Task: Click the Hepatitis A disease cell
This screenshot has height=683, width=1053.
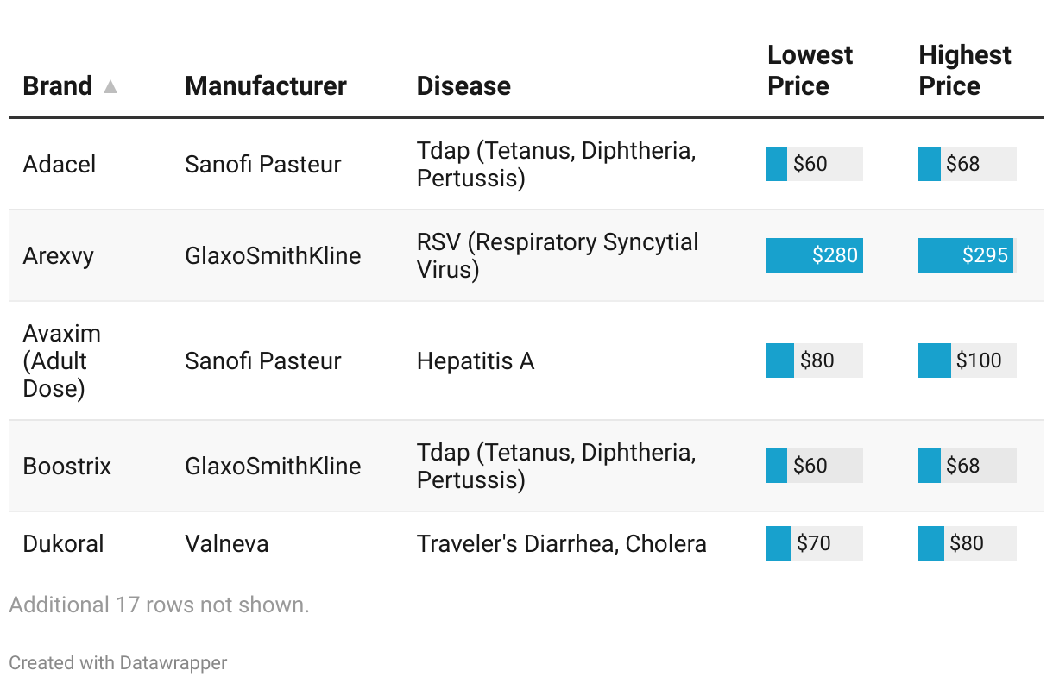Action: 475,360
